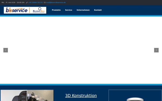The height and width of the screenshot is (101, 162).
Task: Open the Unternehmen menu
Action: (83, 10)
